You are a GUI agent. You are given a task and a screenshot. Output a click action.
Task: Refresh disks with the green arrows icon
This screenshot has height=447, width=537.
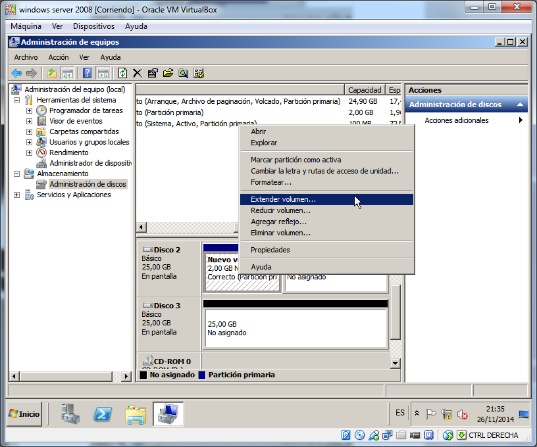(122, 73)
